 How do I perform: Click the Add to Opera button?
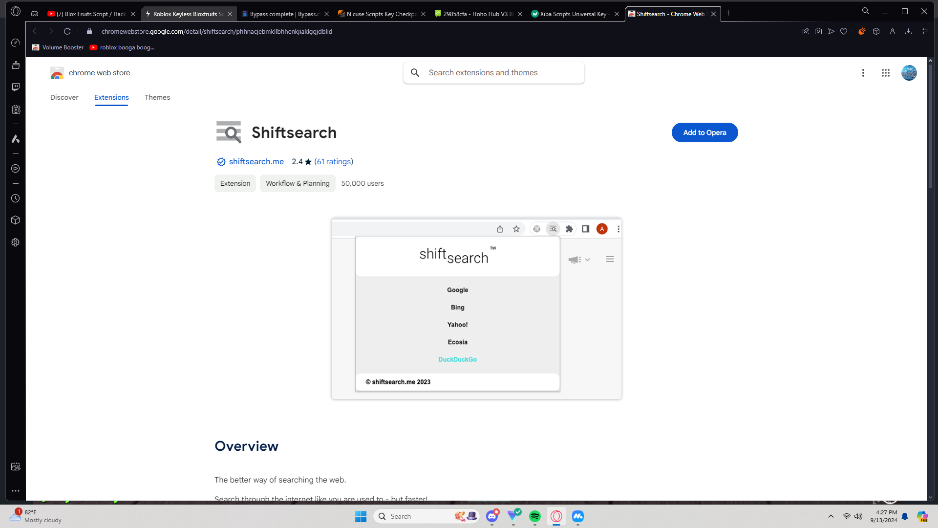704,132
